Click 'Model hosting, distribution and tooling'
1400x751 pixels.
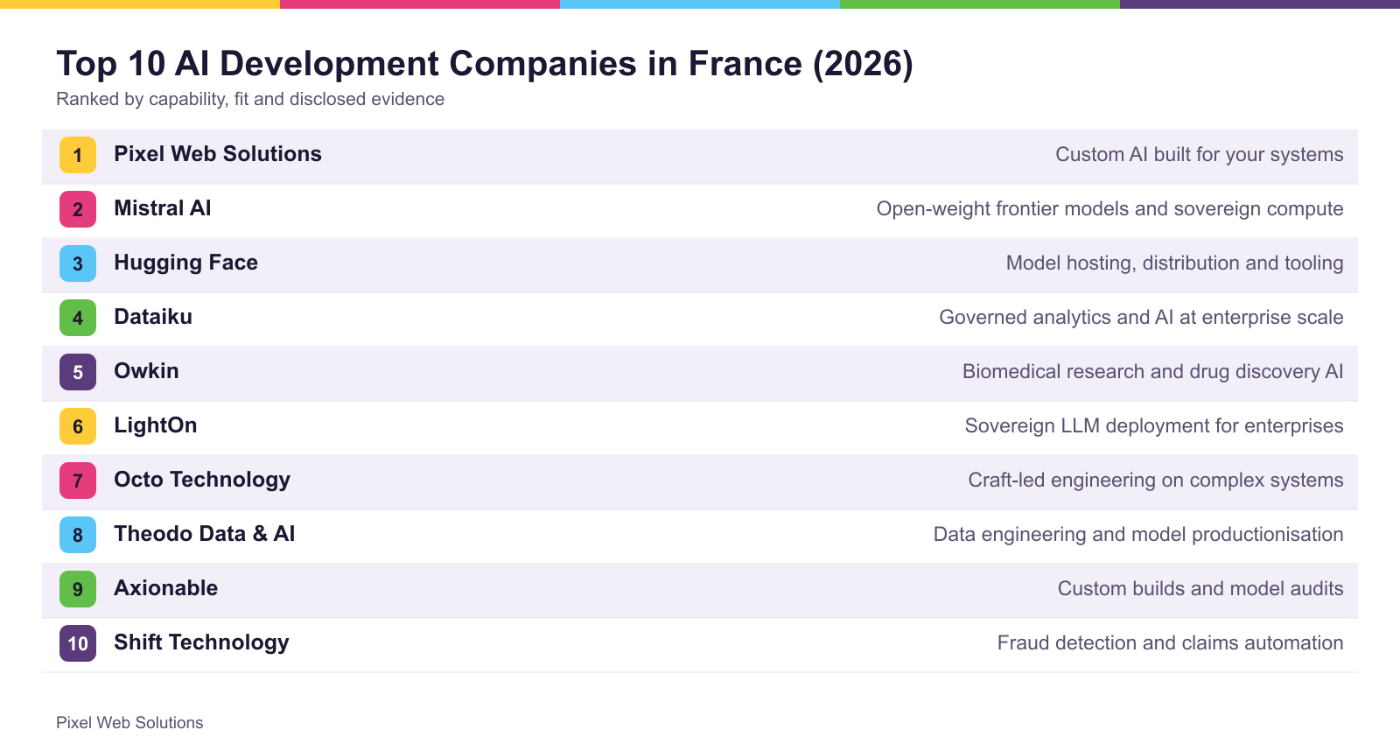pyautogui.click(x=1175, y=263)
